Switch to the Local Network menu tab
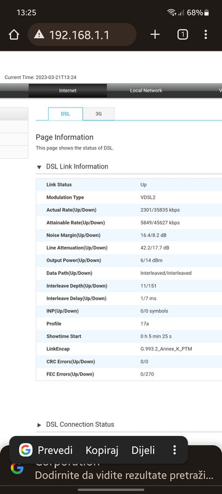The image size is (222, 494). [x=146, y=90]
